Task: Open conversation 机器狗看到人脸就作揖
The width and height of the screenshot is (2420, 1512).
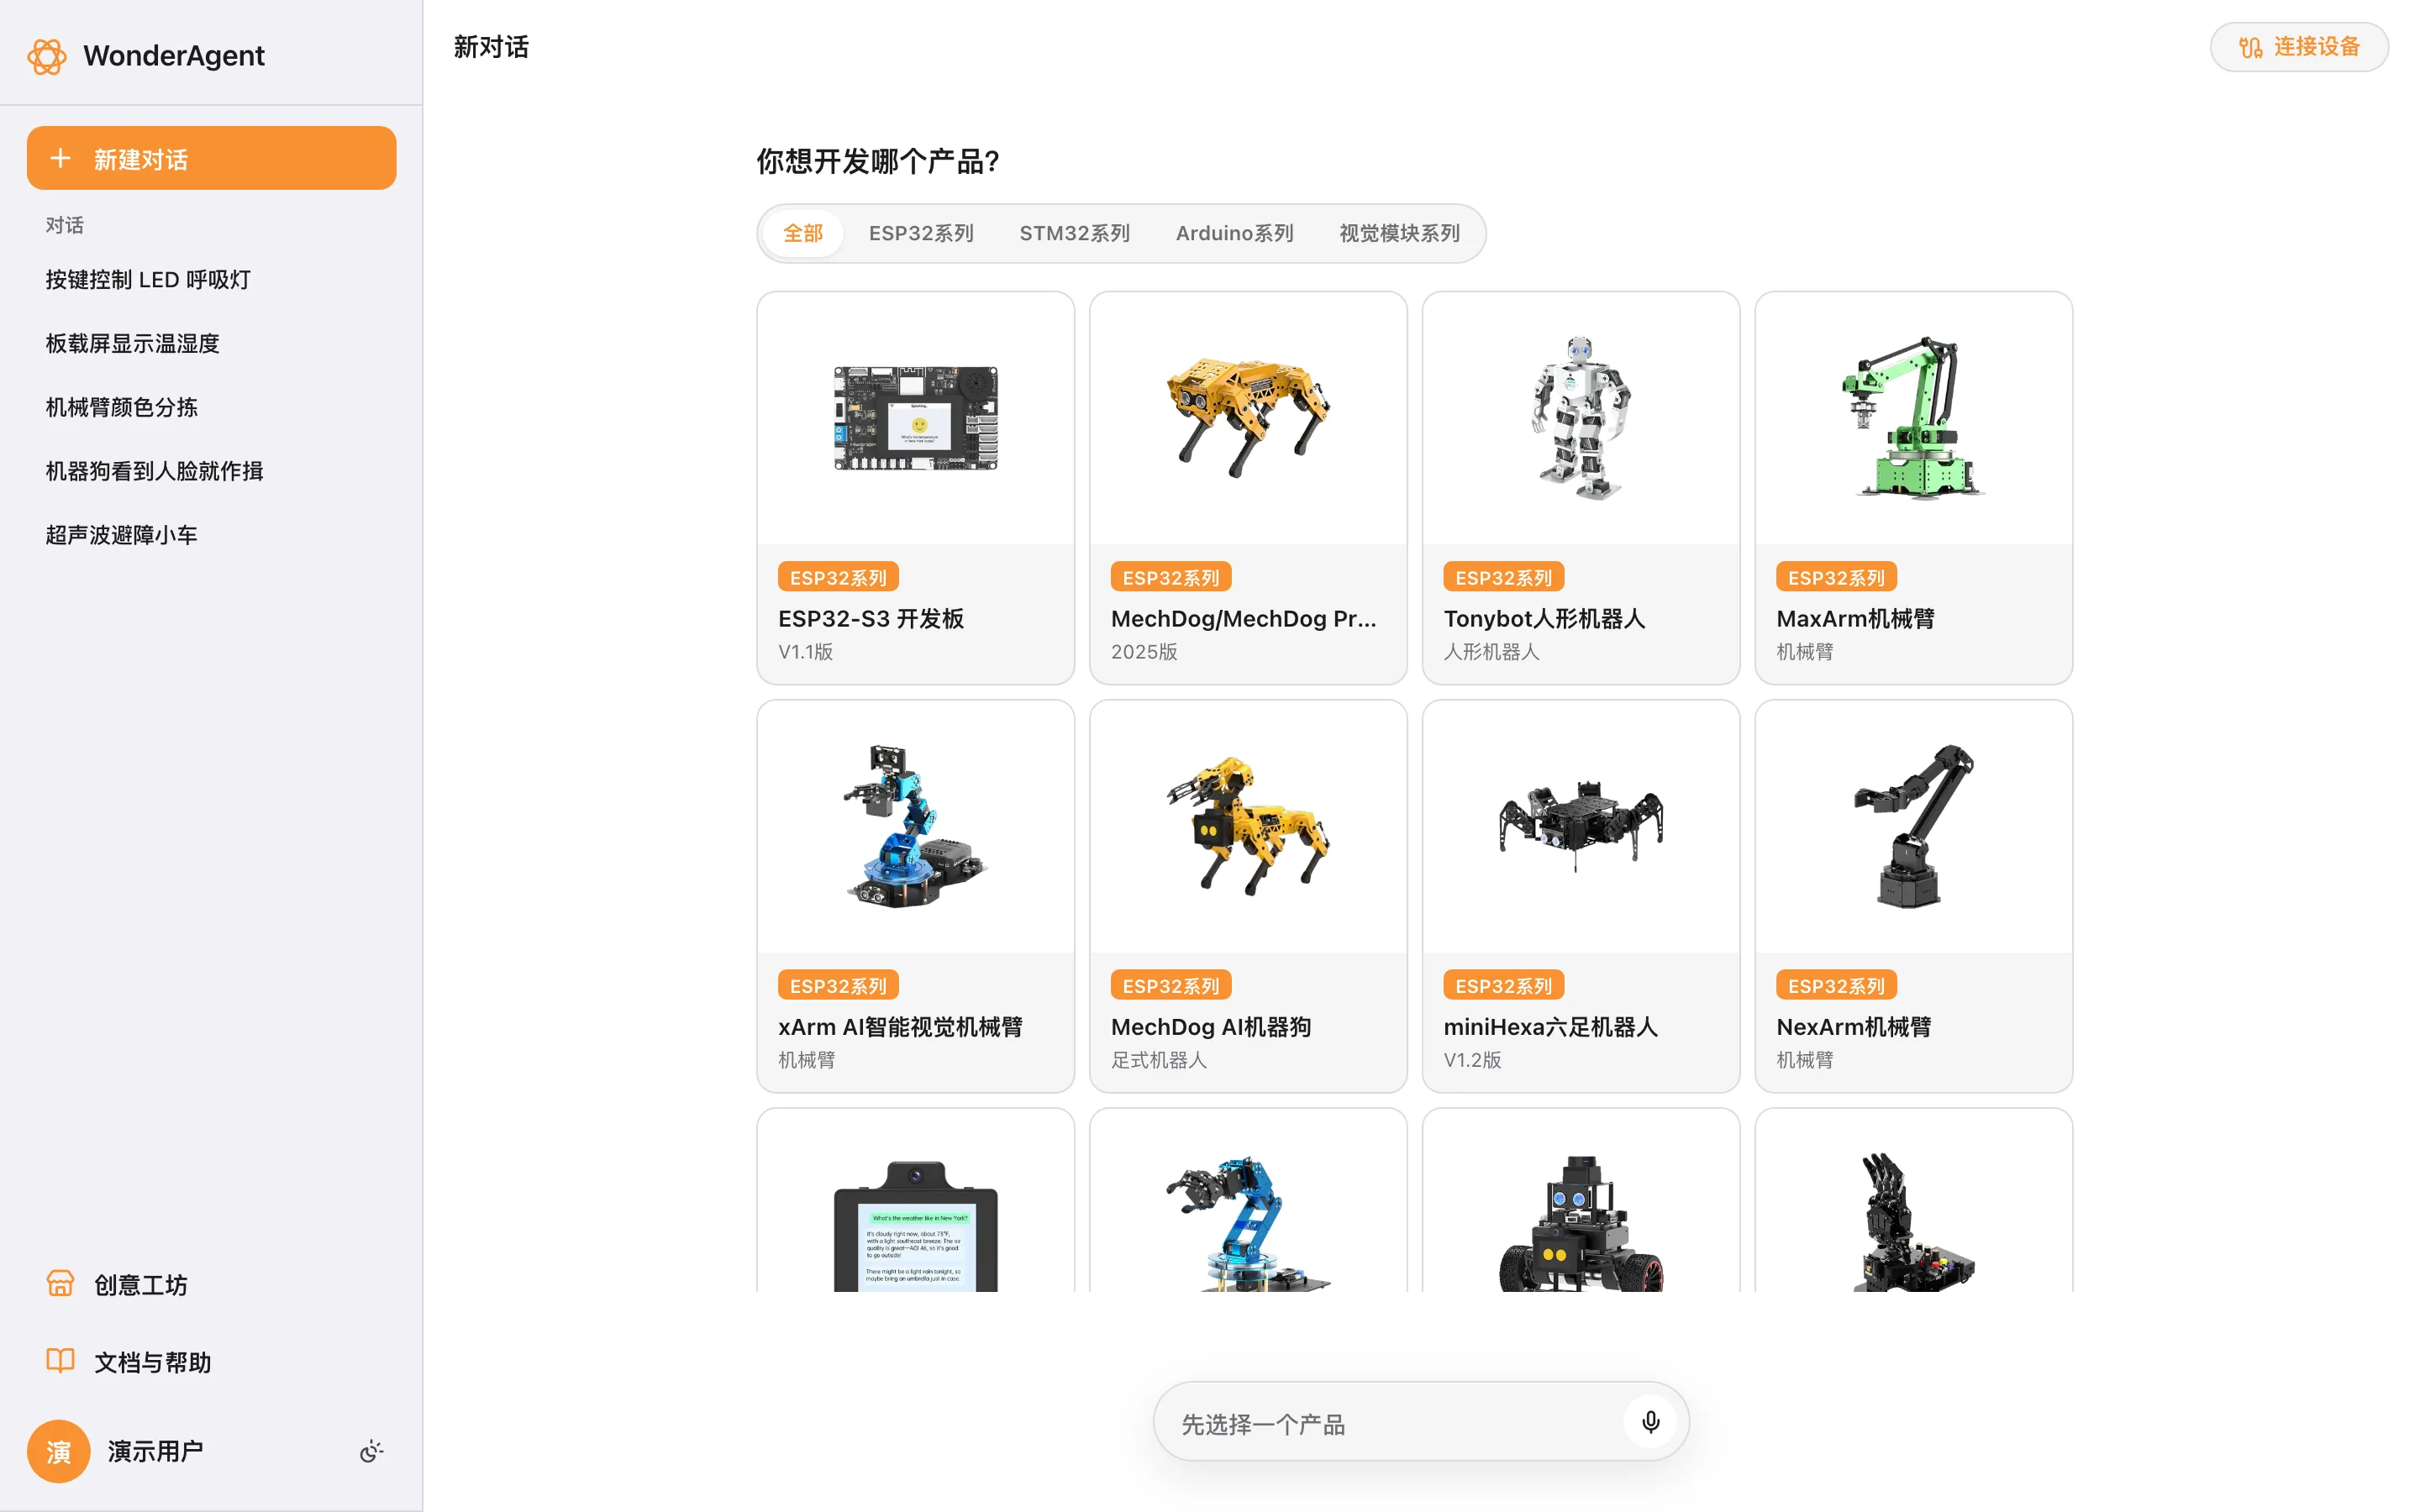Action: click(x=211, y=471)
